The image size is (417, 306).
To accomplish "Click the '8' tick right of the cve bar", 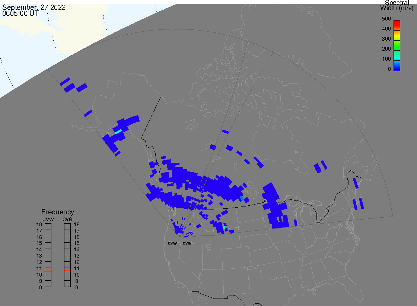I will (77, 287).
